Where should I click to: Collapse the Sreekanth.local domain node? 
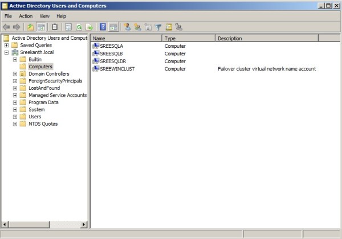[x=6, y=52]
